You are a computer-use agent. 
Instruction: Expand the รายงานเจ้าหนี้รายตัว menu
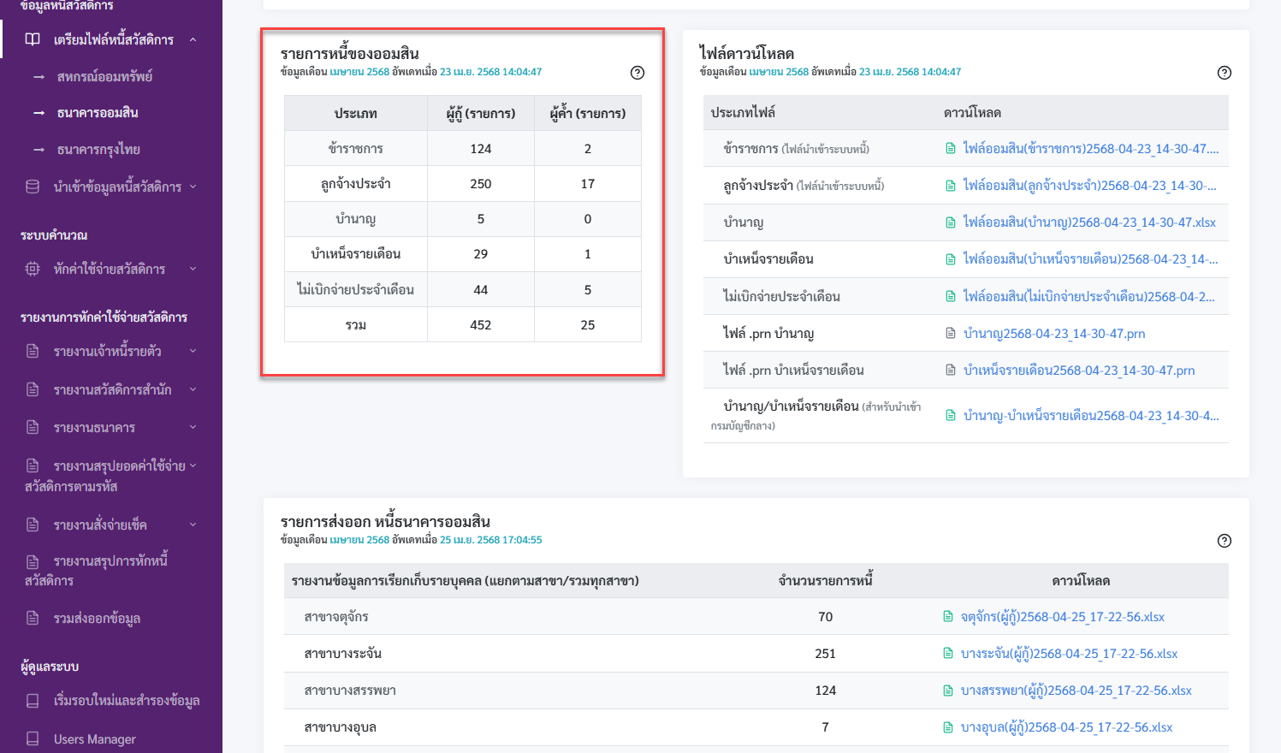click(193, 351)
